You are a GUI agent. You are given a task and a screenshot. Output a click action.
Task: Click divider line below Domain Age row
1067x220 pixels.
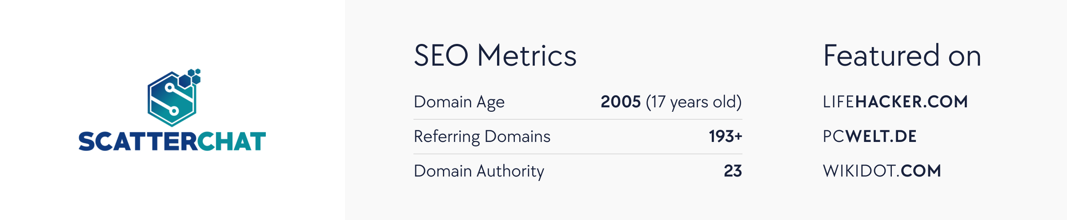click(578, 119)
